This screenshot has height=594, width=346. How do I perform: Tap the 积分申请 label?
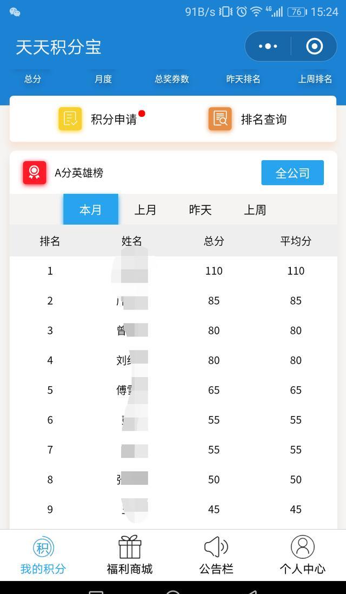pos(114,120)
